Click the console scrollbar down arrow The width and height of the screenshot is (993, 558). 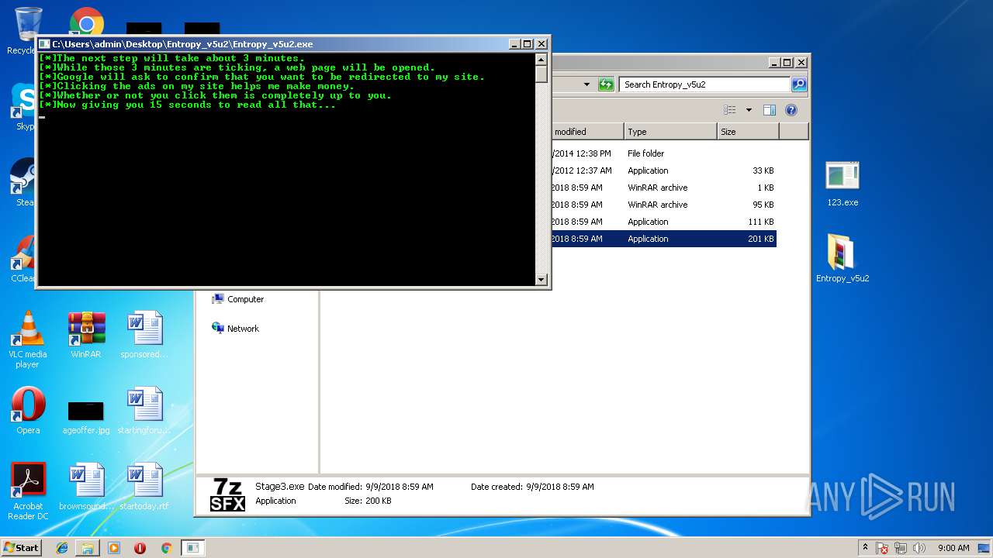541,280
